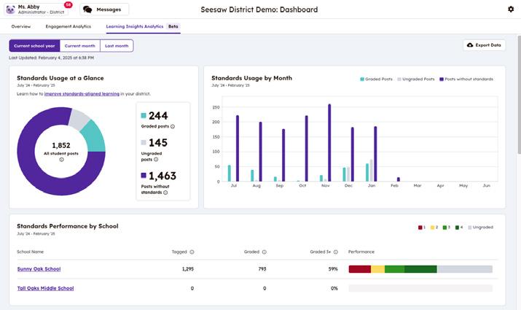
Task: Click info icon under Posts without standards
Action: coord(166,193)
